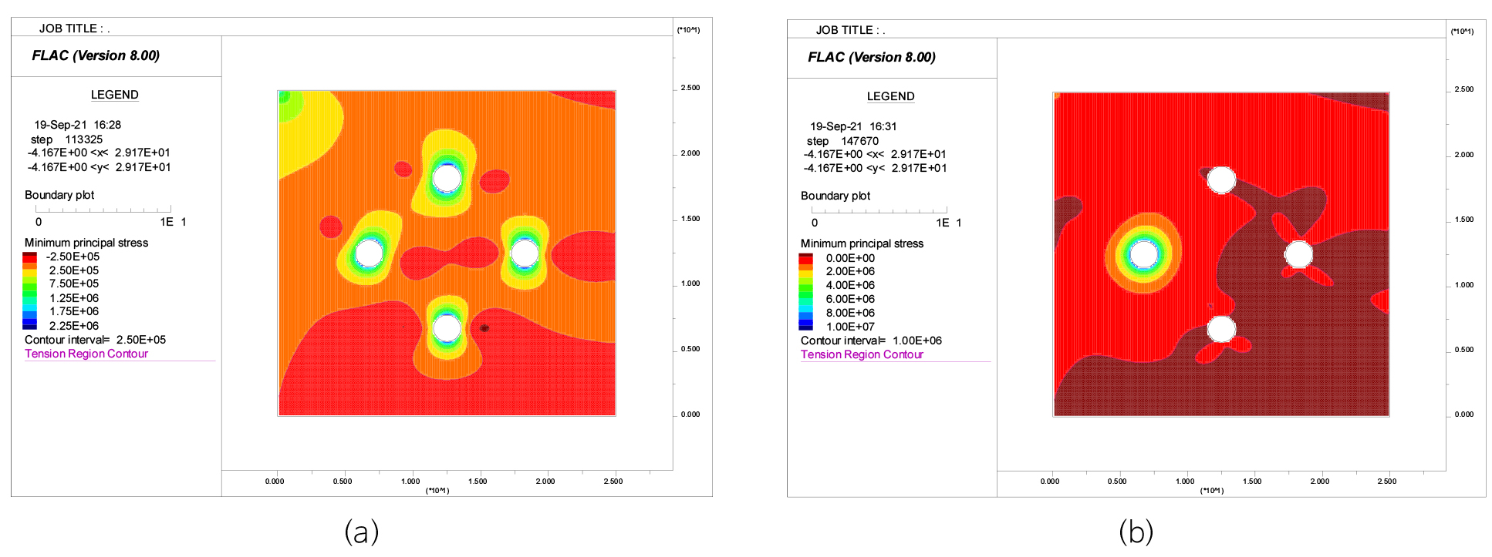Select the legend value 7.50E+05
Viewport: 1492px width, 557px height.
point(74,284)
